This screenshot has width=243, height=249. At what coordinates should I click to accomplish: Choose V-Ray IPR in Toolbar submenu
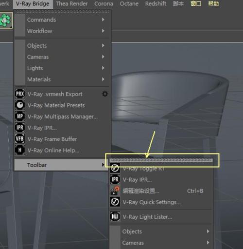point(161,180)
